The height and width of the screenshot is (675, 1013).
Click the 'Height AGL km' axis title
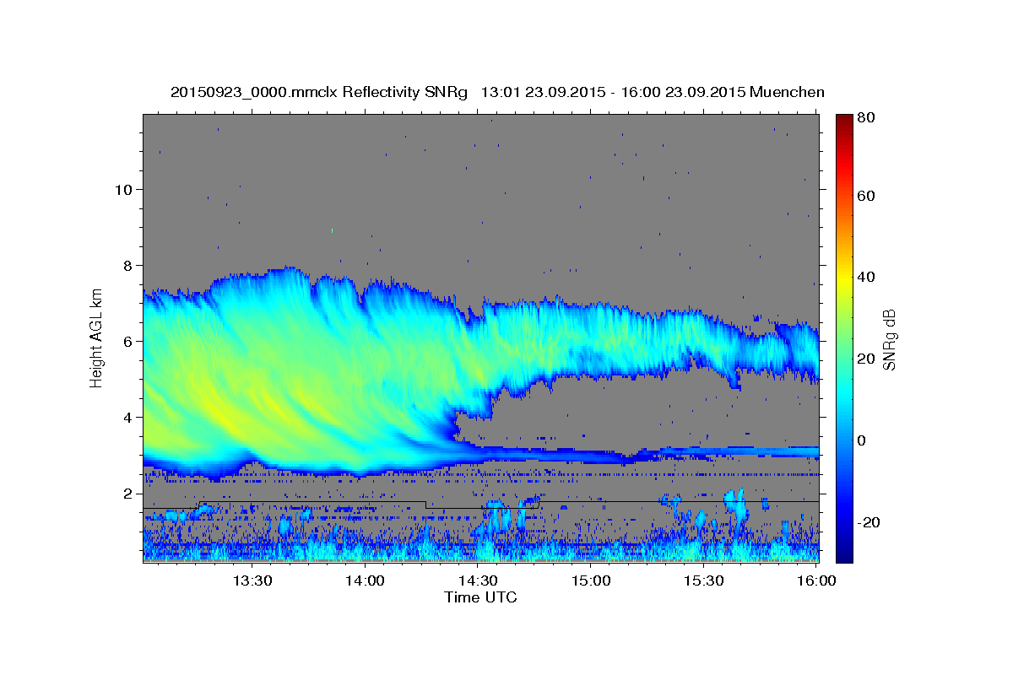[x=96, y=338]
